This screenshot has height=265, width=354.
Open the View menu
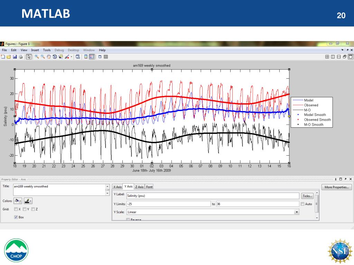click(24, 50)
